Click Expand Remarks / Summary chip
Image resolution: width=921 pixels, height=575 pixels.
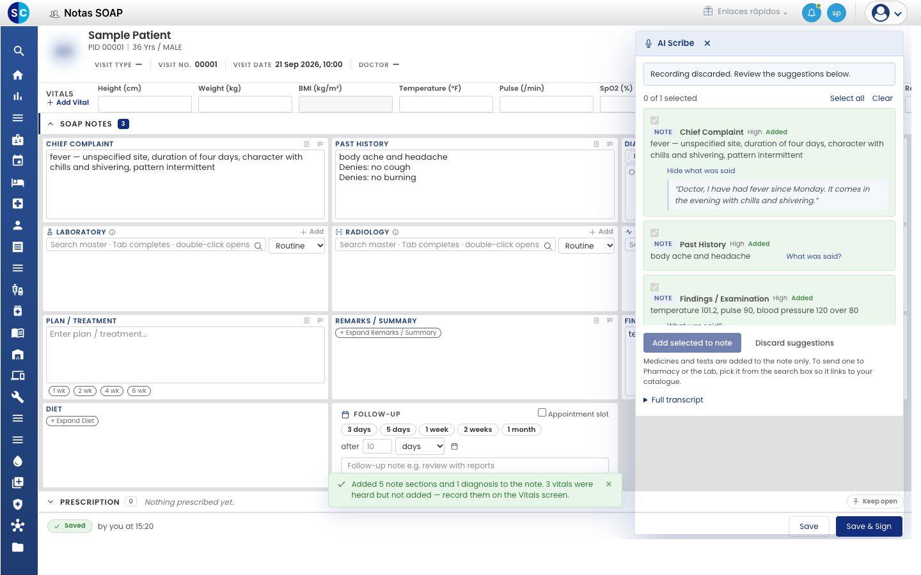[x=388, y=333]
